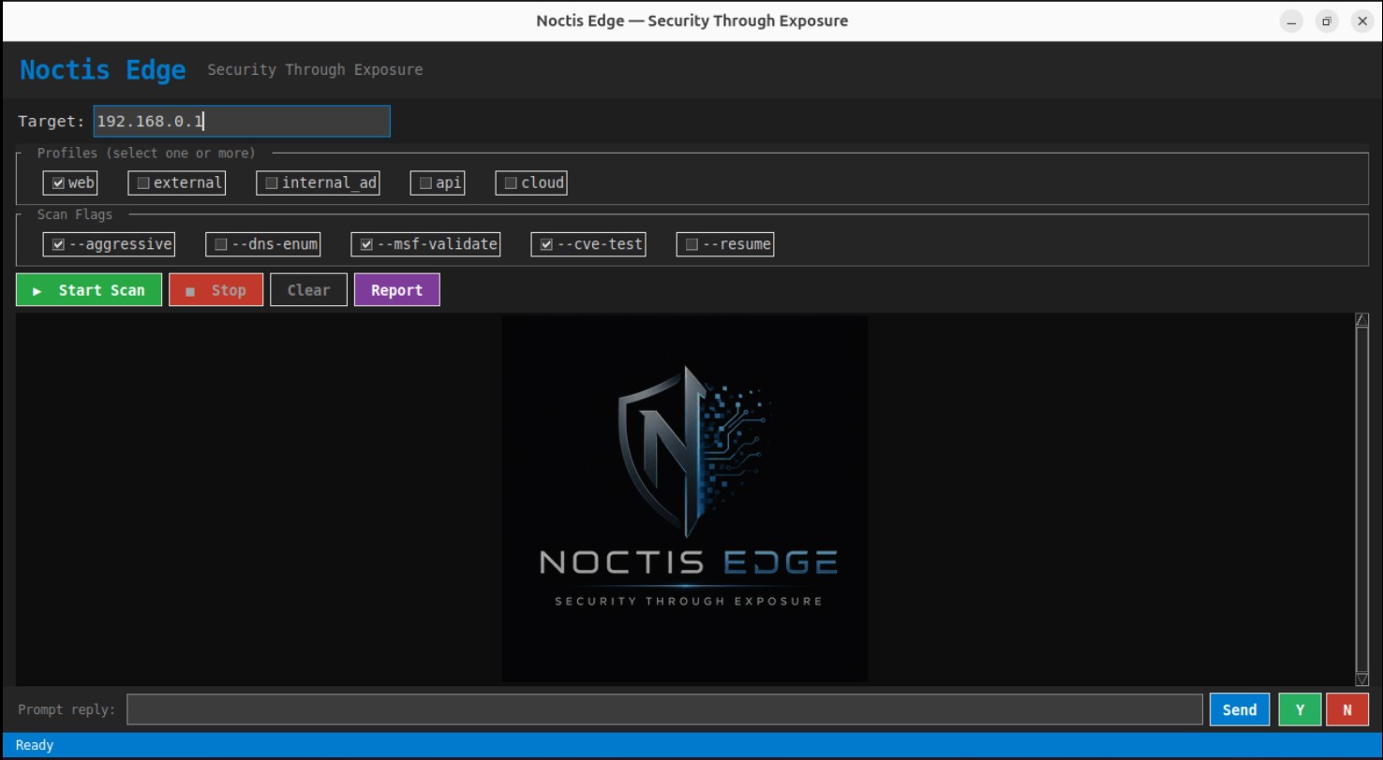The height and width of the screenshot is (760, 1383).
Task: Click the scrollbar up arrow
Action: (x=1362, y=320)
